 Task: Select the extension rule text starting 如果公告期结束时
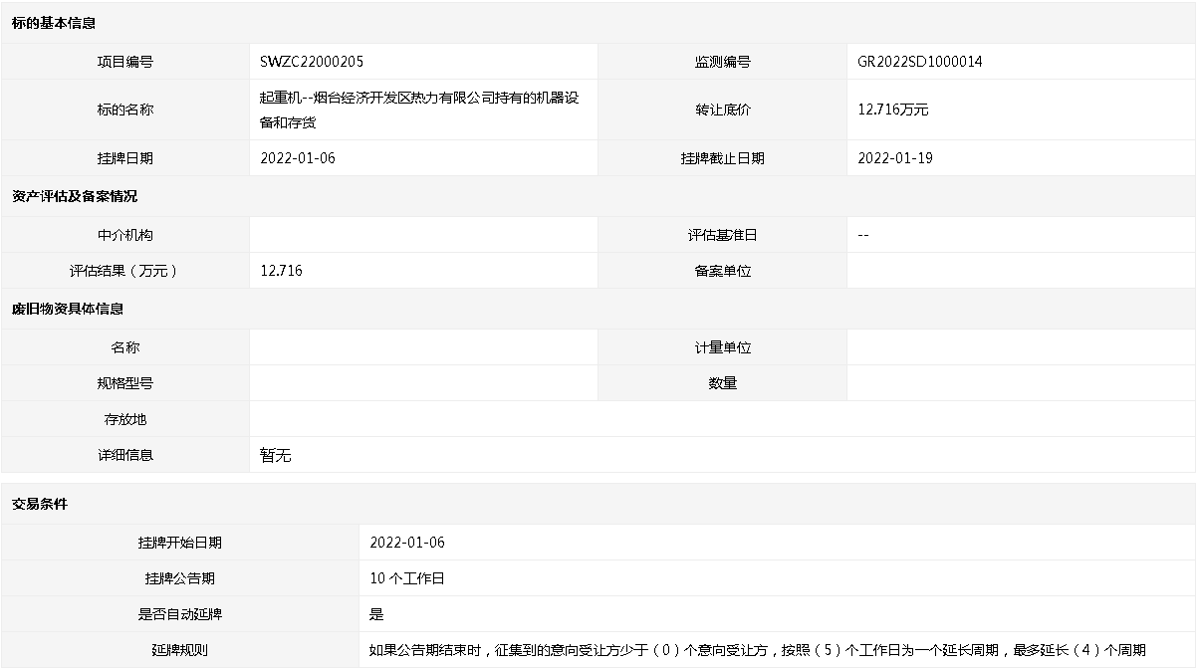point(758,650)
